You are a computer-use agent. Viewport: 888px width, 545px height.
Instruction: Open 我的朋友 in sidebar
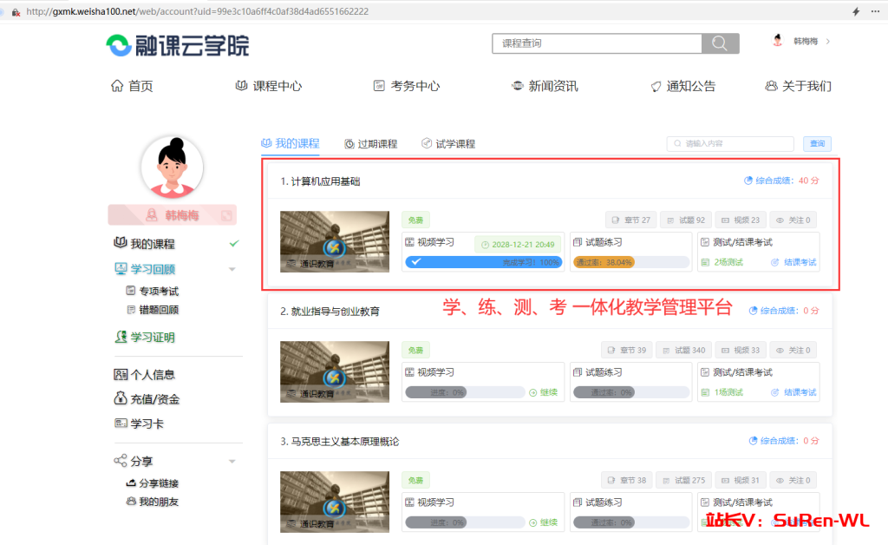[153, 502]
